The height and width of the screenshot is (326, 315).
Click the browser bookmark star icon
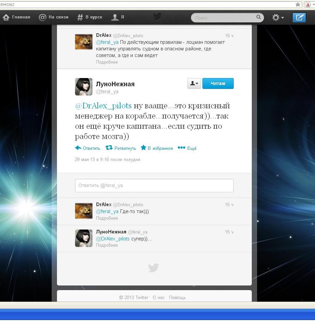298,5
